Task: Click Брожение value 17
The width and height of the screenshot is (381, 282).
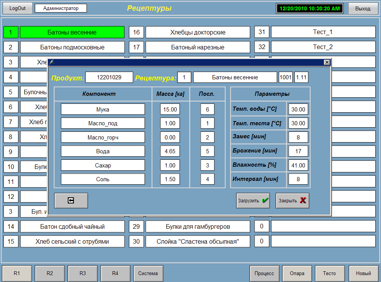Action: pos(298,151)
